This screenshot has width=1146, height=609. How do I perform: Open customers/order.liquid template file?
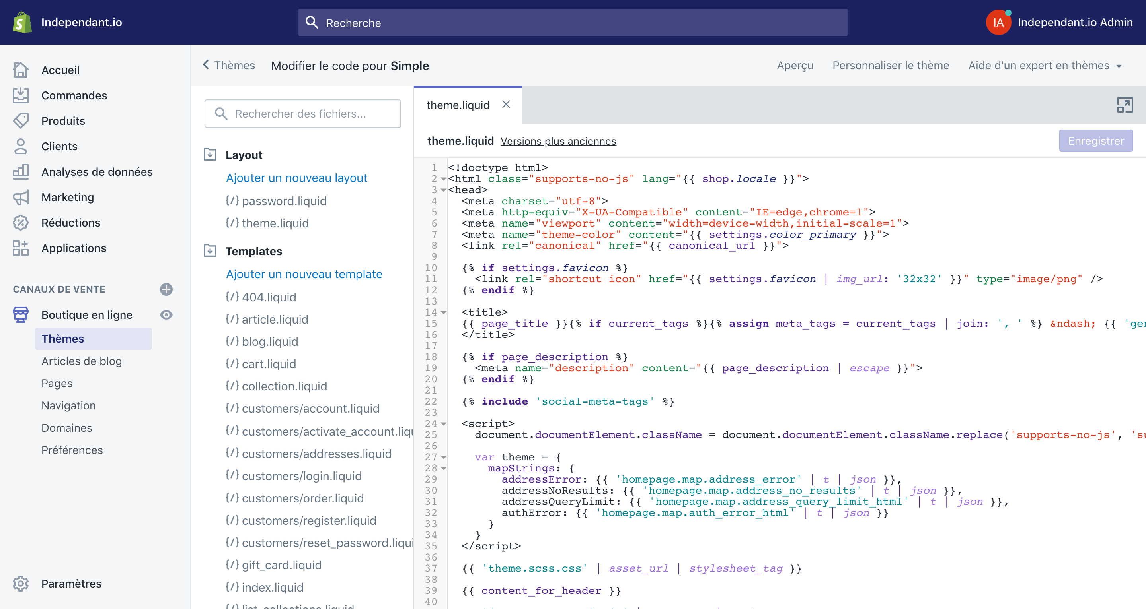(x=302, y=498)
